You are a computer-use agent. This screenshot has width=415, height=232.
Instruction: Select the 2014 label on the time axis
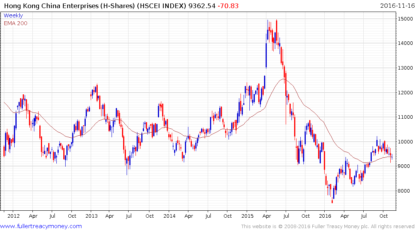pyautogui.click(x=169, y=216)
